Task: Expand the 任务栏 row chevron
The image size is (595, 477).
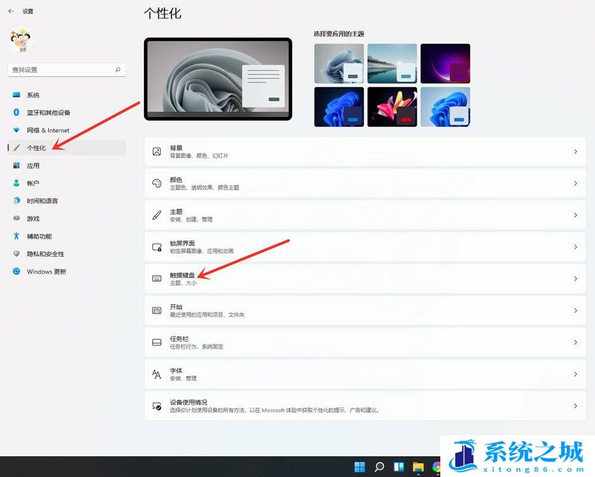Action: point(575,343)
